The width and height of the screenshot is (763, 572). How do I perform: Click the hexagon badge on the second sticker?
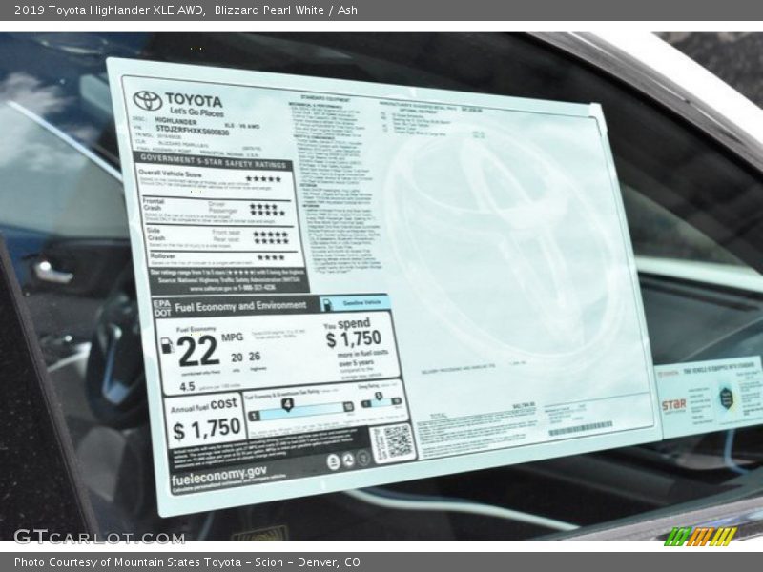726,398
